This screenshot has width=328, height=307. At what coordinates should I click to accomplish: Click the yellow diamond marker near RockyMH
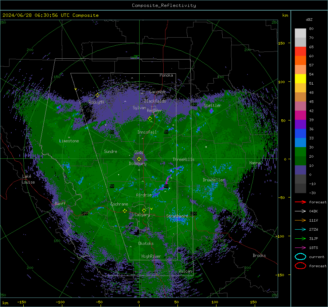(x=97, y=95)
